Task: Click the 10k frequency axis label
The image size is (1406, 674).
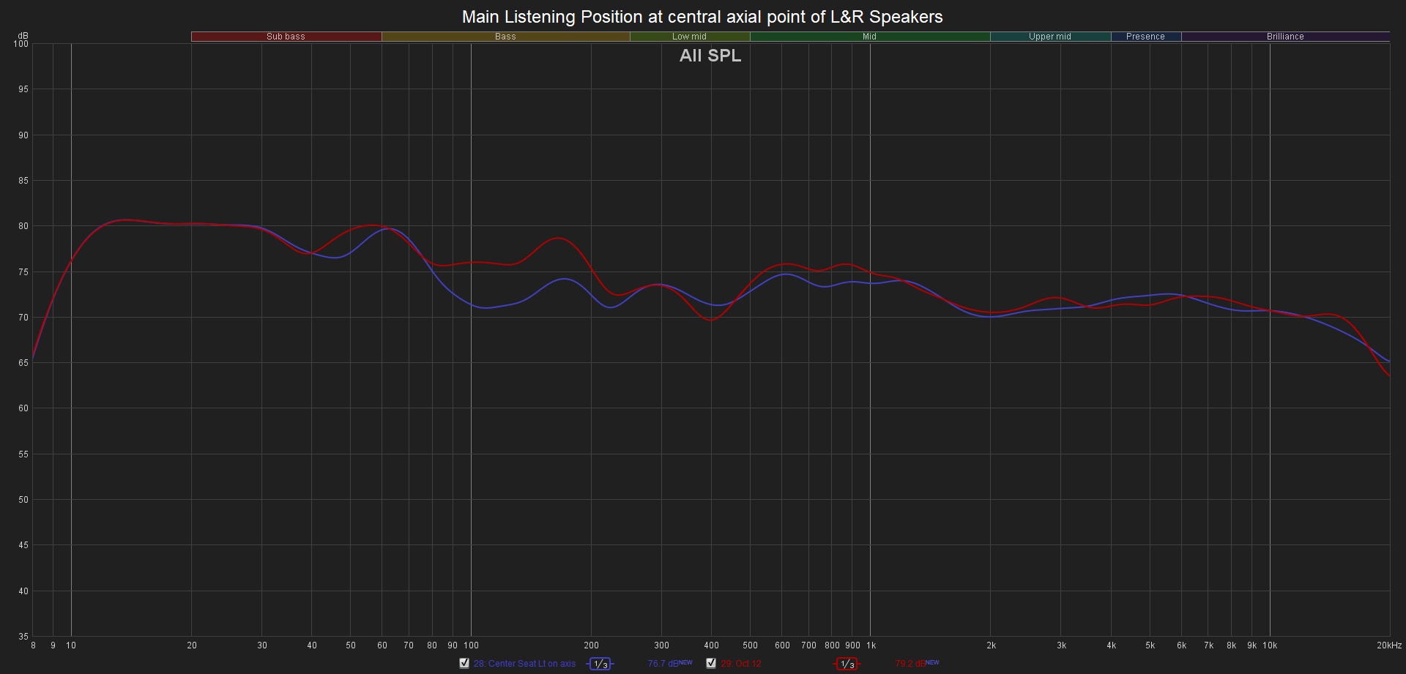Action: coord(1270,645)
